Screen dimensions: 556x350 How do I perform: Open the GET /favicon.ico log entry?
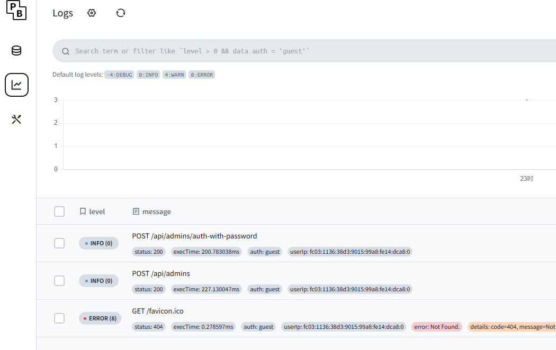[x=158, y=311]
